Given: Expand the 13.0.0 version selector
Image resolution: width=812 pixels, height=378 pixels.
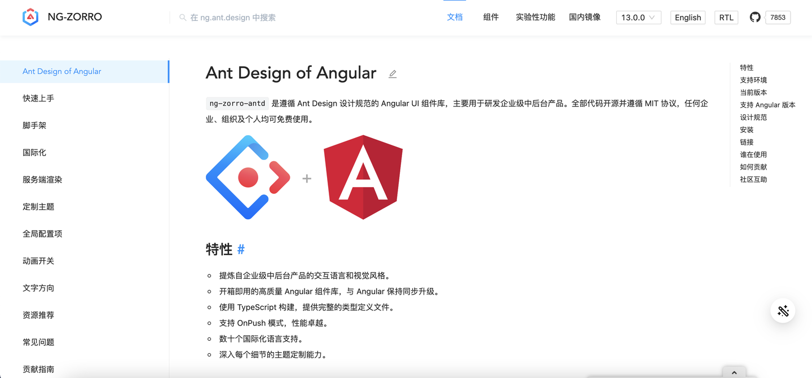Looking at the screenshot, I should pos(638,17).
